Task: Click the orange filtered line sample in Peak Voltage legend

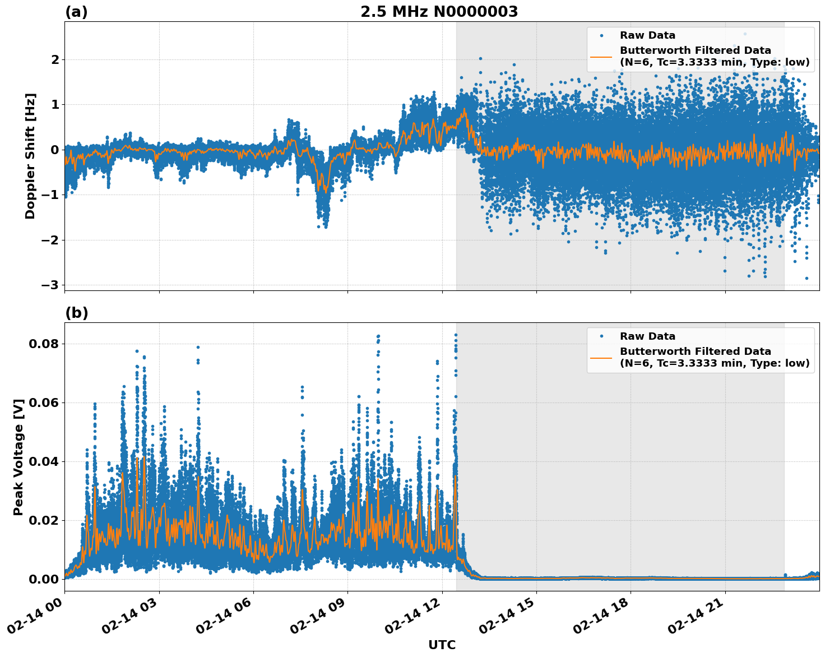Action: 601,358
